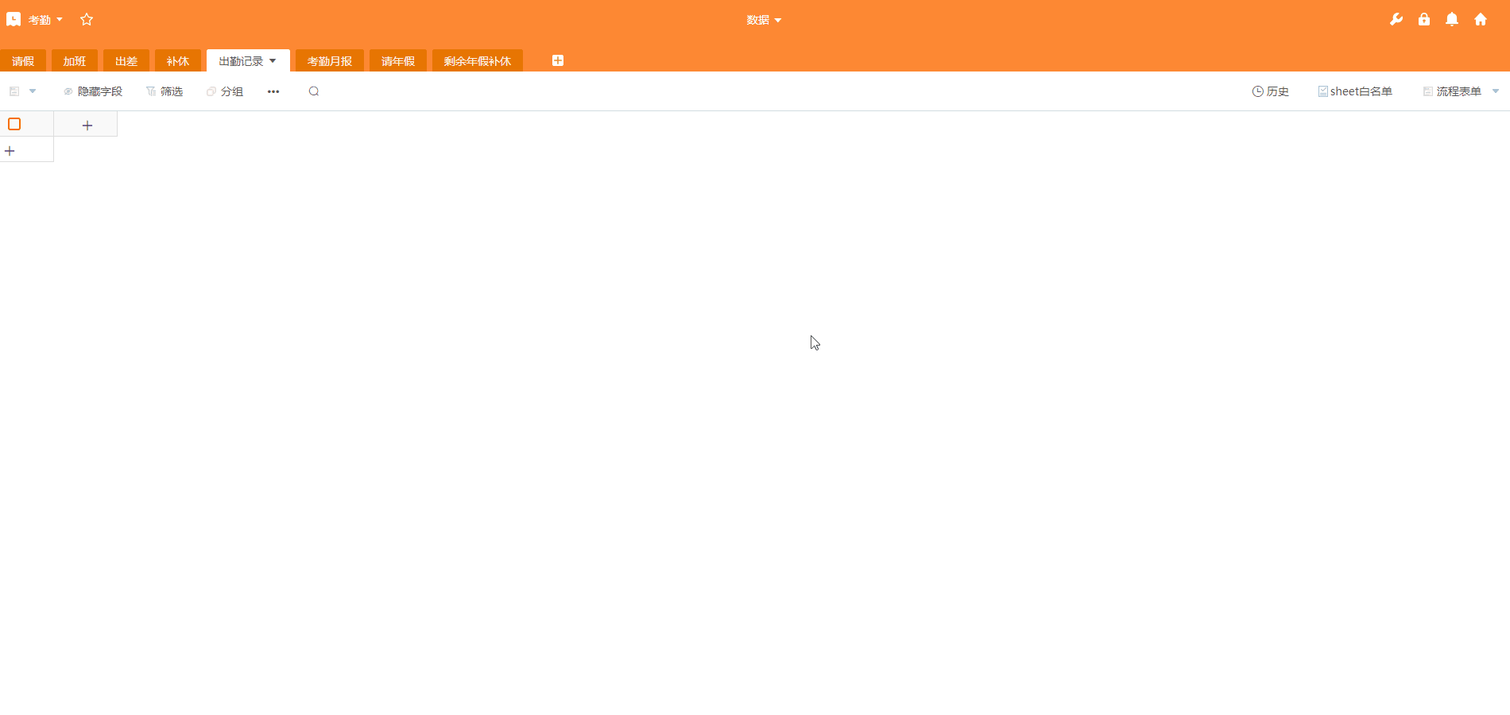Switch to the 补休 tab
Viewport: 1510px width, 715px height.
tap(178, 61)
